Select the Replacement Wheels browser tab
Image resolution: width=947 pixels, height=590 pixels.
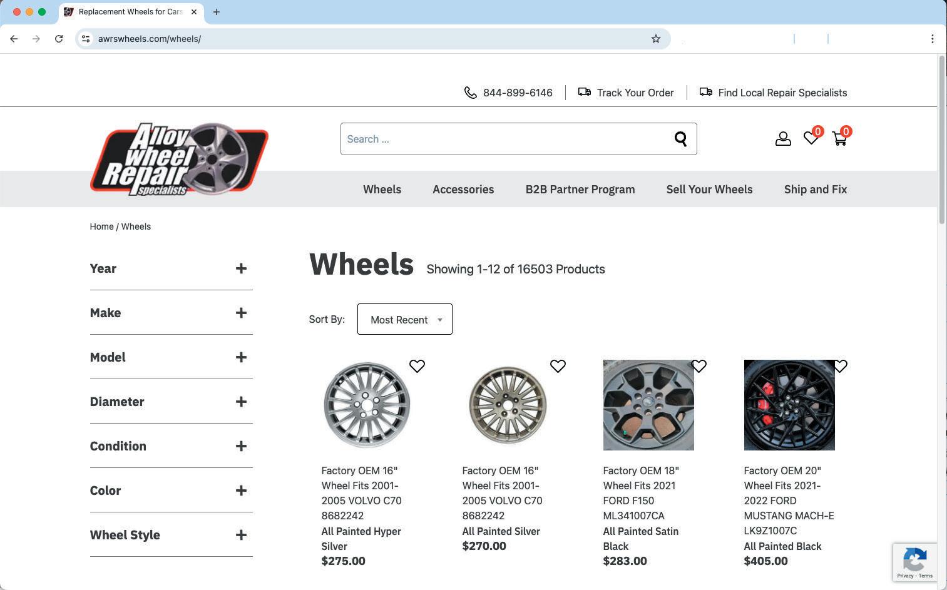point(131,12)
